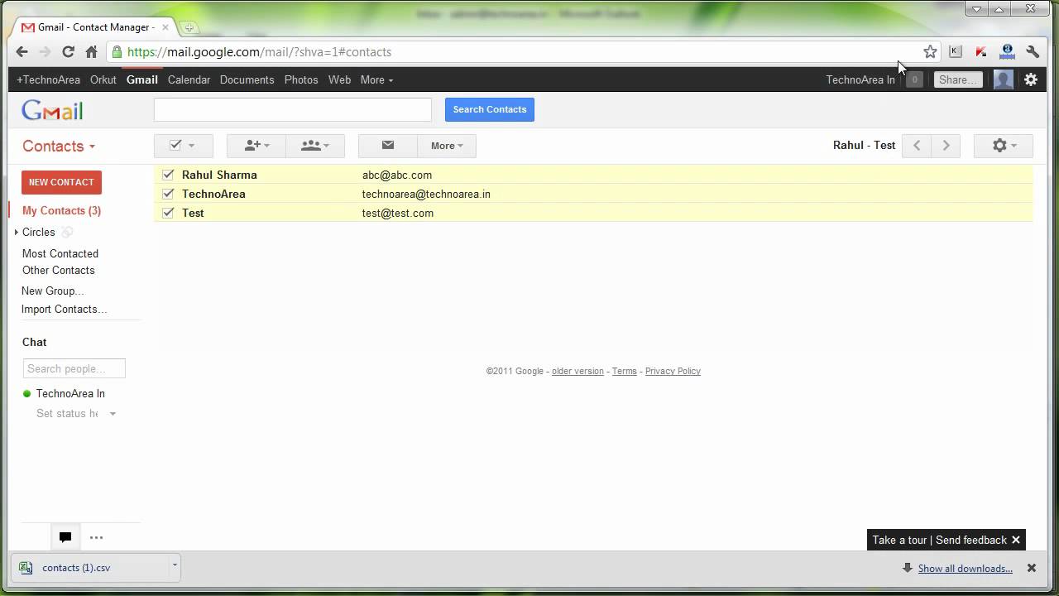Click the envelope email-contacts icon
The image size is (1059, 596).
[387, 145]
